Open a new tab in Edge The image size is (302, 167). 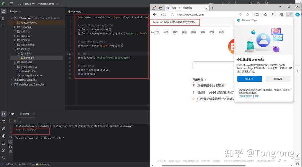(x=212, y=8)
